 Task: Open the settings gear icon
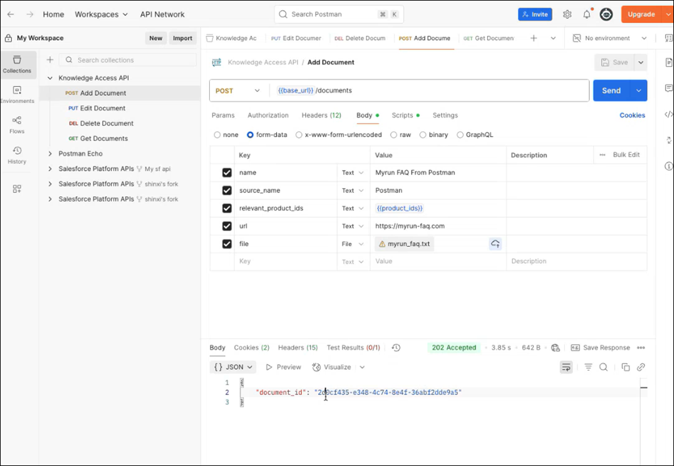567,14
